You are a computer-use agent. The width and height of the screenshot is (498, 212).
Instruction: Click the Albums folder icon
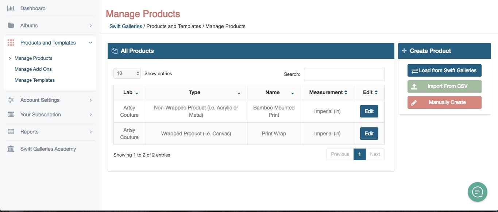tap(11, 26)
